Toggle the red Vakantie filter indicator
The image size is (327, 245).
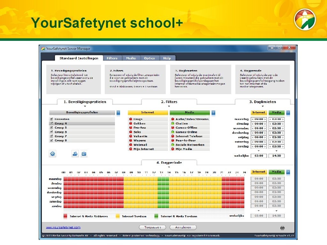pyautogui.click(x=131, y=136)
